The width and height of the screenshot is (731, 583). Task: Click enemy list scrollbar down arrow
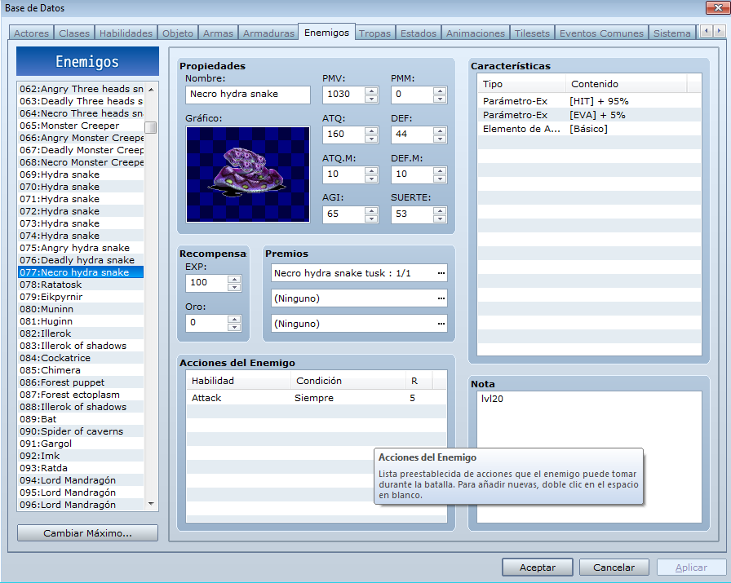click(x=151, y=504)
